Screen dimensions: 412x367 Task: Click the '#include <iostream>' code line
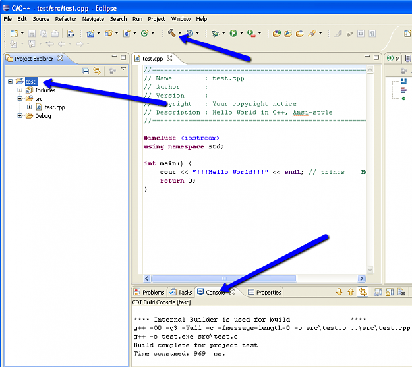[181, 138]
